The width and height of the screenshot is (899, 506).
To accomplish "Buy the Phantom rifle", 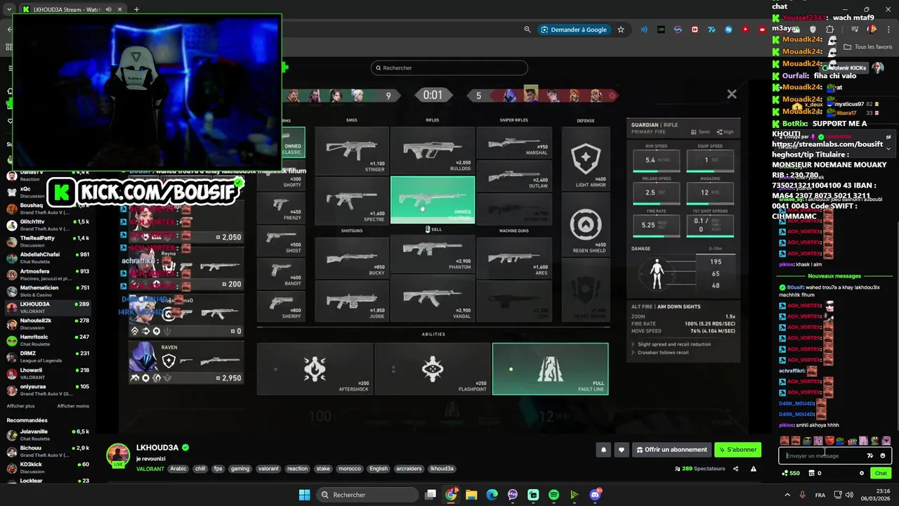I will [433, 254].
